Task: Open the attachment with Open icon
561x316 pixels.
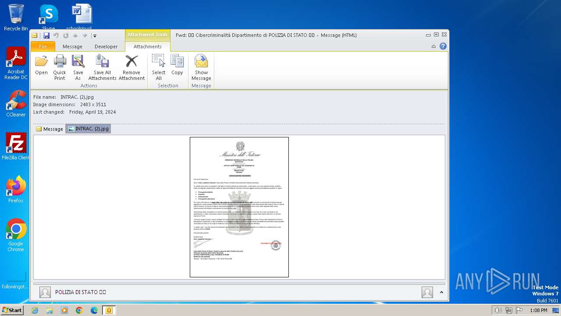Action: tap(41, 68)
